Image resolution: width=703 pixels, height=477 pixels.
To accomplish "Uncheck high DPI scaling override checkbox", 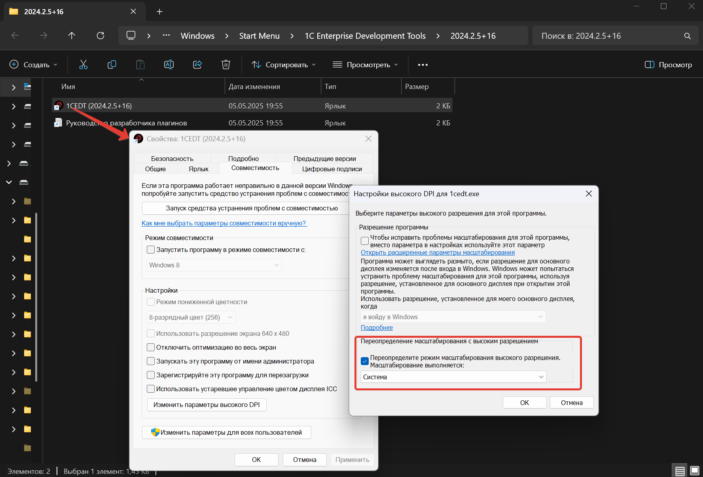I will [365, 361].
